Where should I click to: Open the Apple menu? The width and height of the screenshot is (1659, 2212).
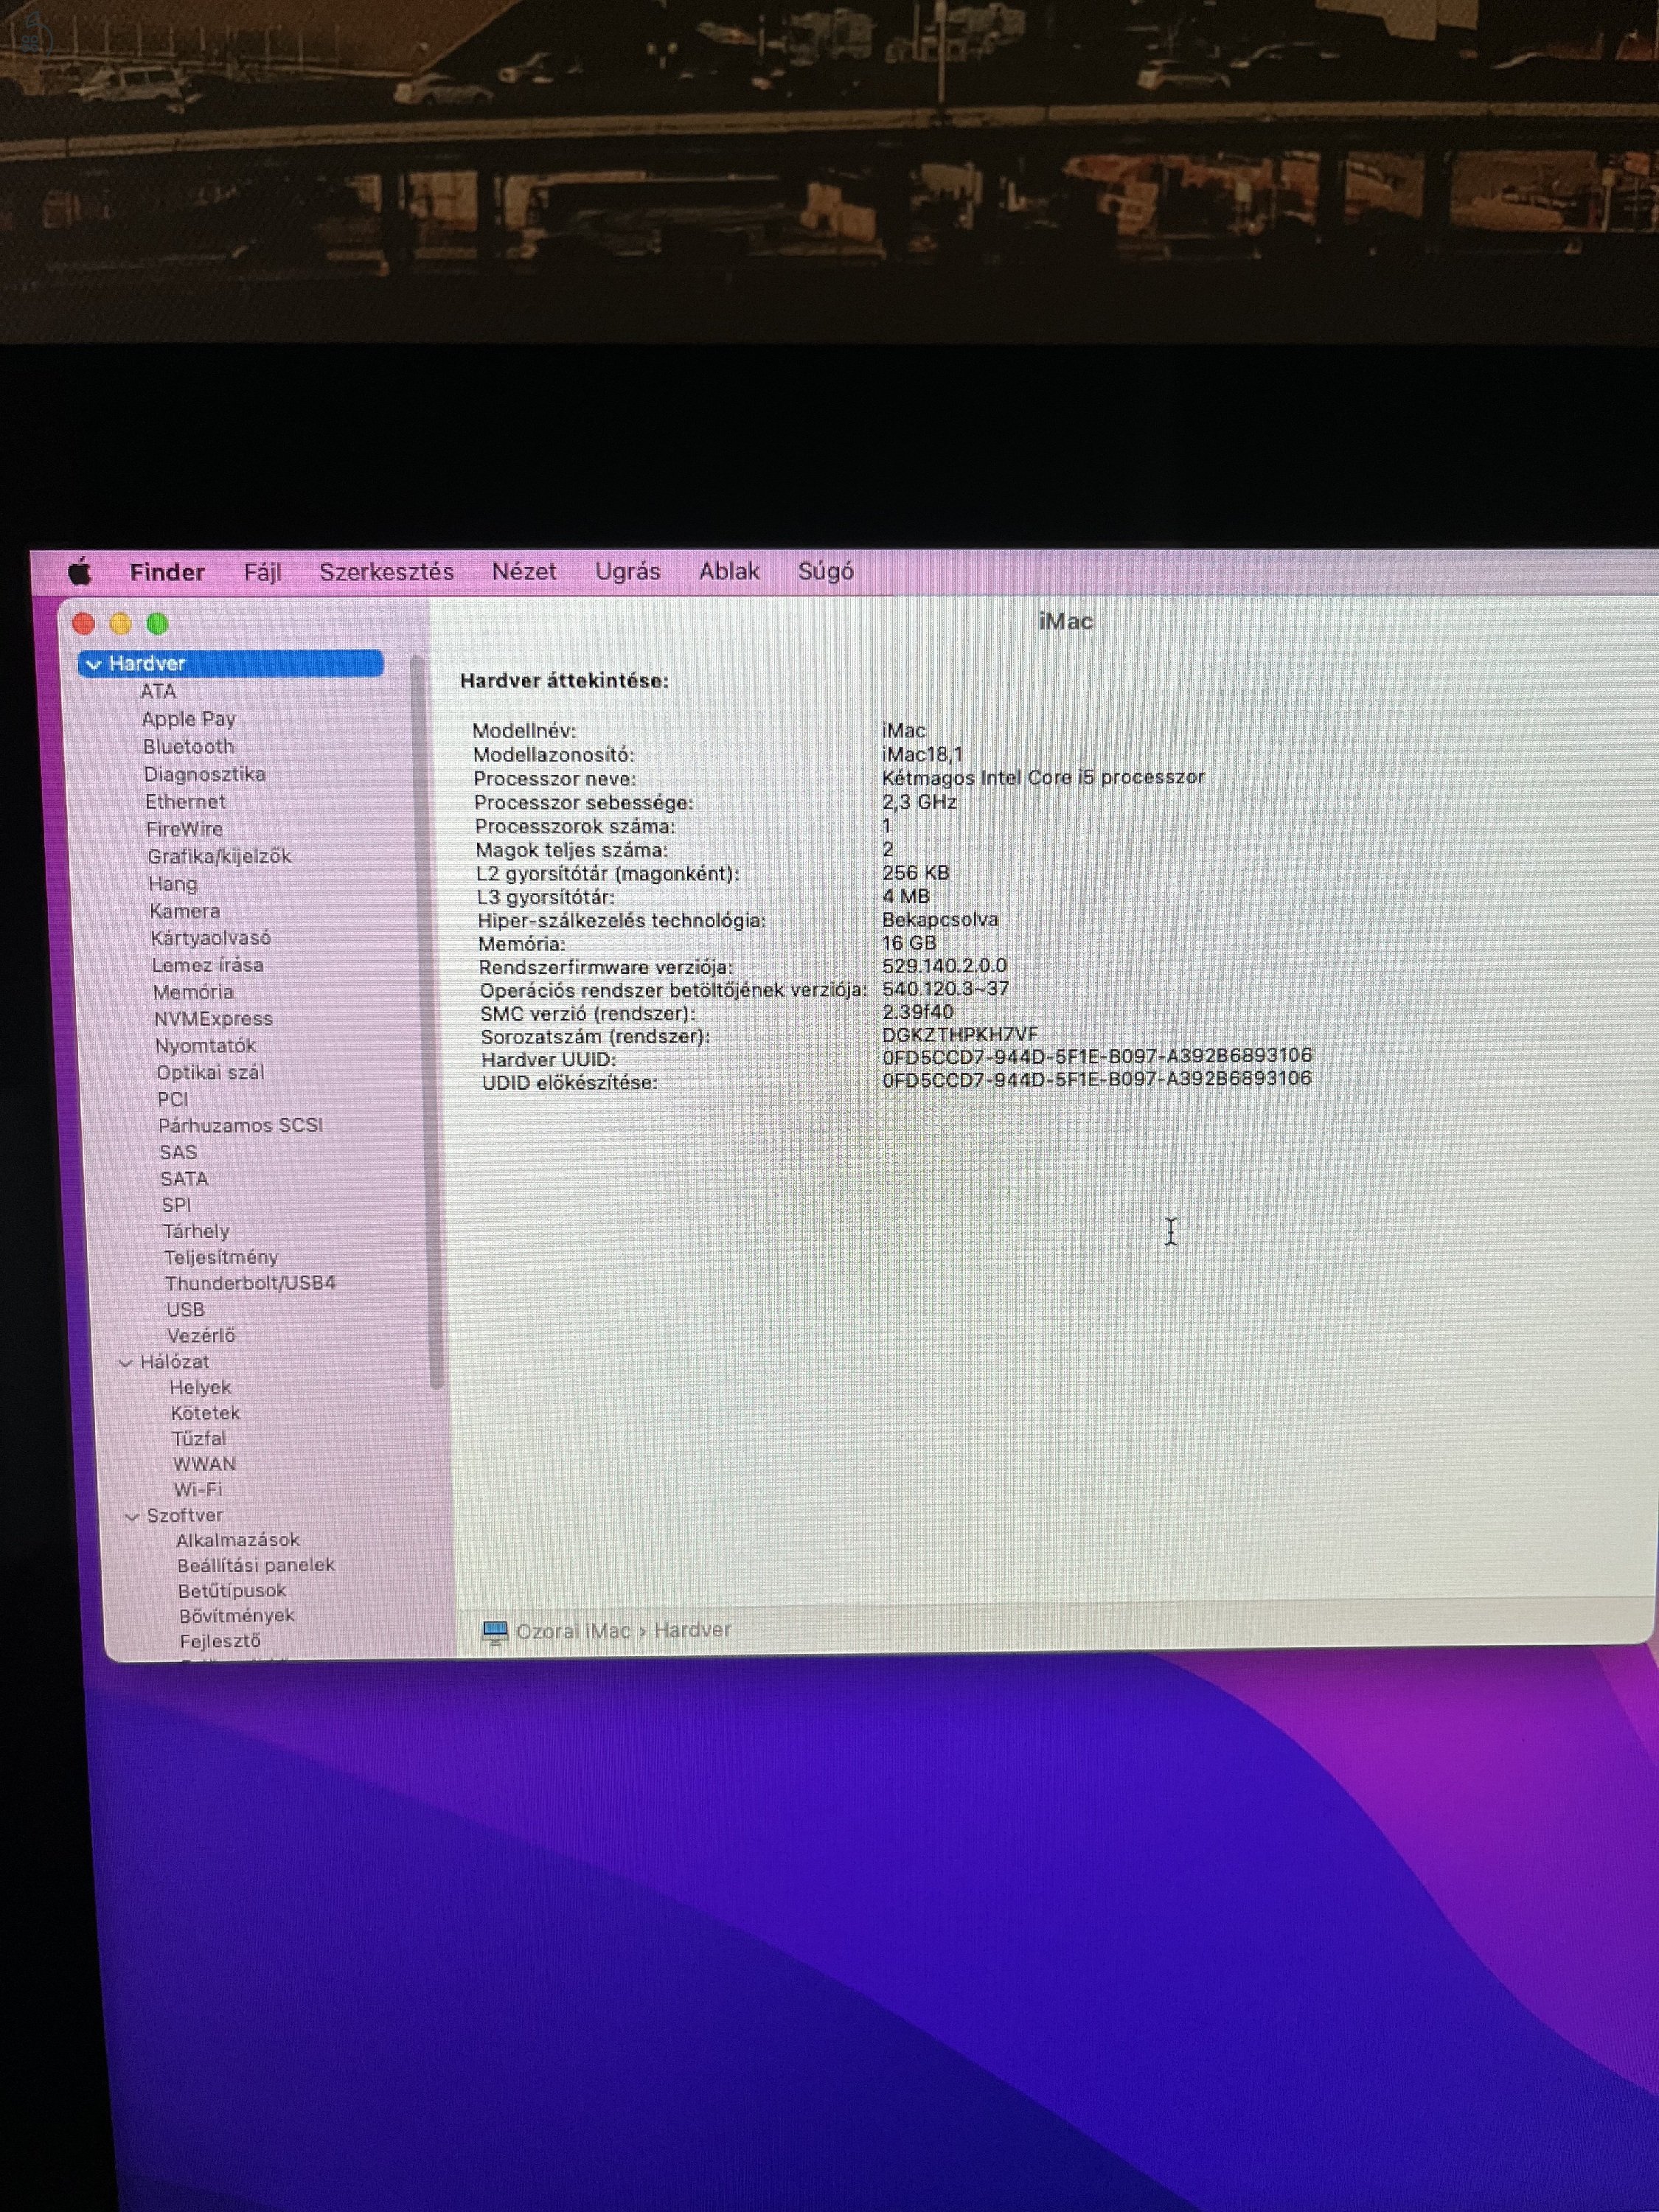coord(80,572)
